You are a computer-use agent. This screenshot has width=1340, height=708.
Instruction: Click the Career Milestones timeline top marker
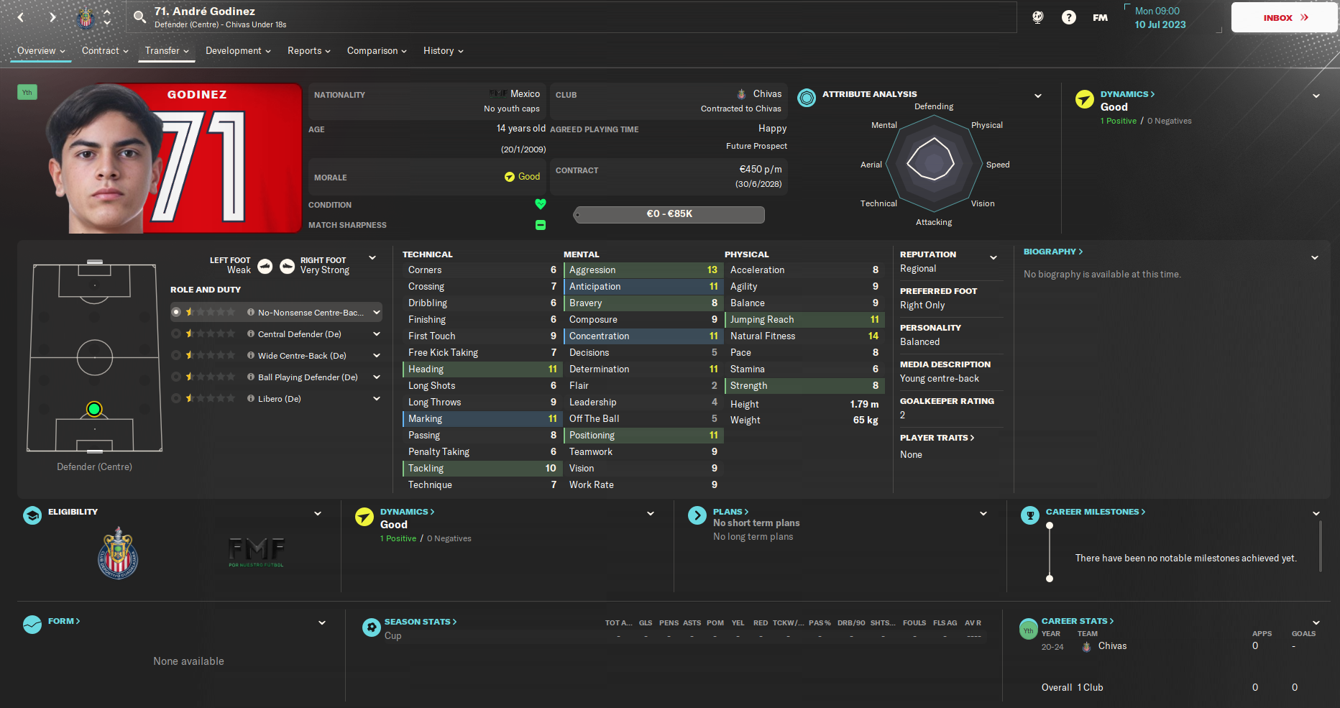pyautogui.click(x=1050, y=525)
